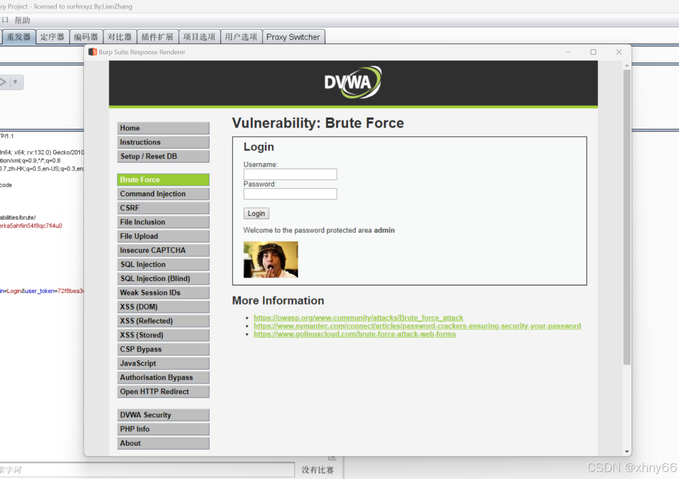This screenshot has width=679, height=479.
Task: Select the Brute Force menu item
Action: 163,180
